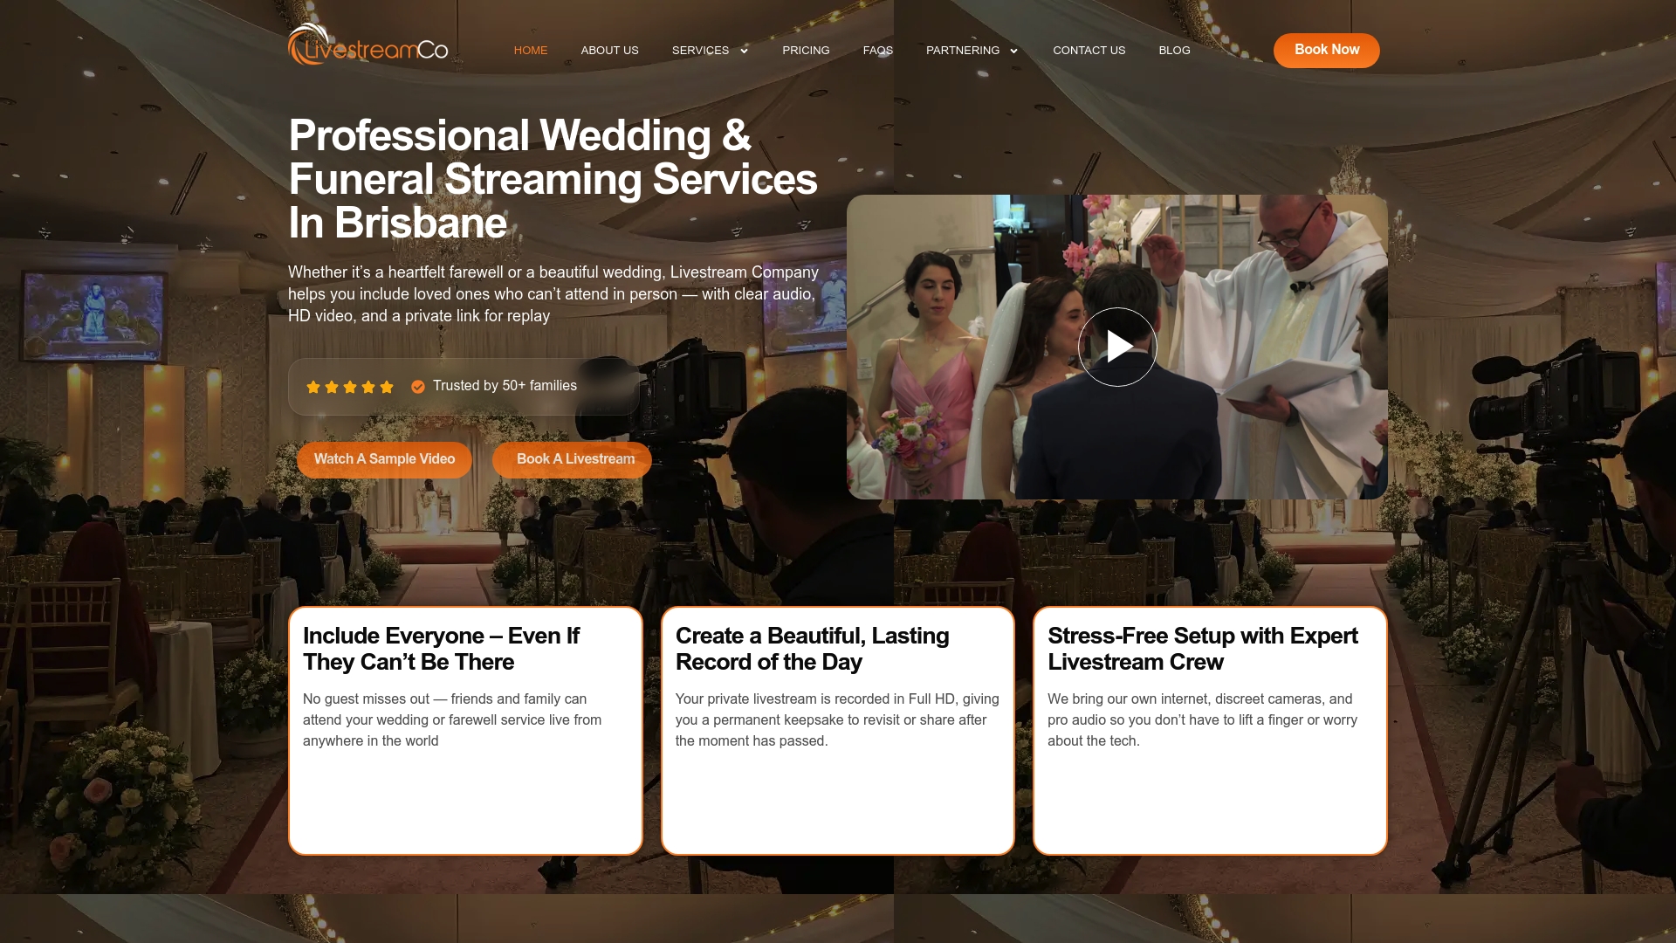Click the orange verified checkmark badge
This screenshot has width=1676, height=943.
[x=418, y=387]
